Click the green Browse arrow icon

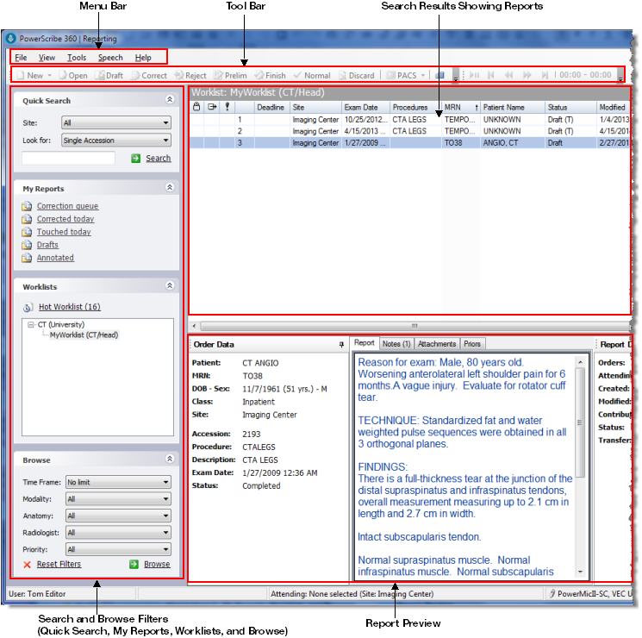click(134, 564)
